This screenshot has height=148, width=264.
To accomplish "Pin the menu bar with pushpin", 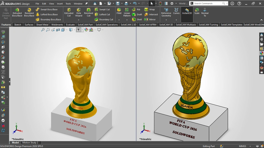I will click(86, 3).
